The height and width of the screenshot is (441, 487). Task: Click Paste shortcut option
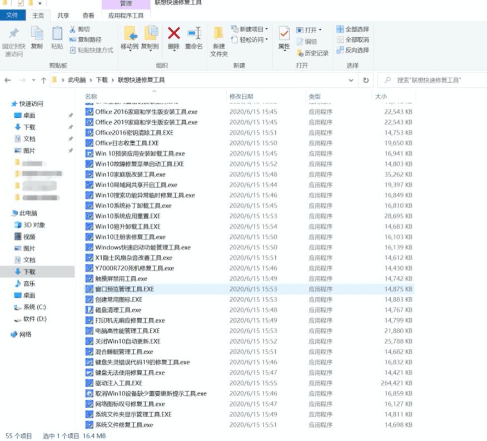pyautogui.click(x=92, y=50)
